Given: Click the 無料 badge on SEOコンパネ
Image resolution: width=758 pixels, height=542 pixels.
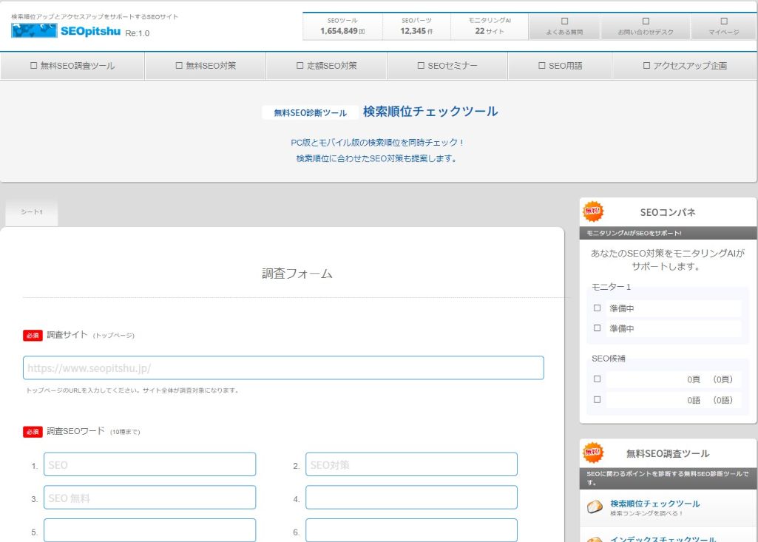Looking at the screenshot, I should [593, 211].
